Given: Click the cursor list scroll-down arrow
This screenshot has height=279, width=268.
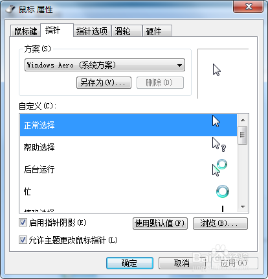Looking at the screenshot, I should (243, 207).
